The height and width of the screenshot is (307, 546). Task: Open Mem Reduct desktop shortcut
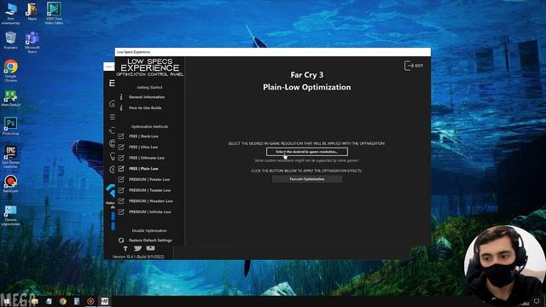(x=10, y=98)
